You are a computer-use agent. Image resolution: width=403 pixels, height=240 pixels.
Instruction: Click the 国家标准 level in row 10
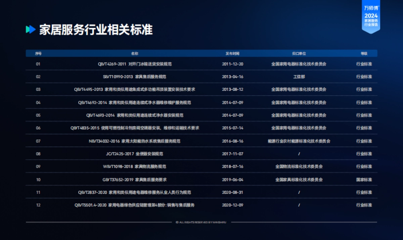[x=364, y=180]
